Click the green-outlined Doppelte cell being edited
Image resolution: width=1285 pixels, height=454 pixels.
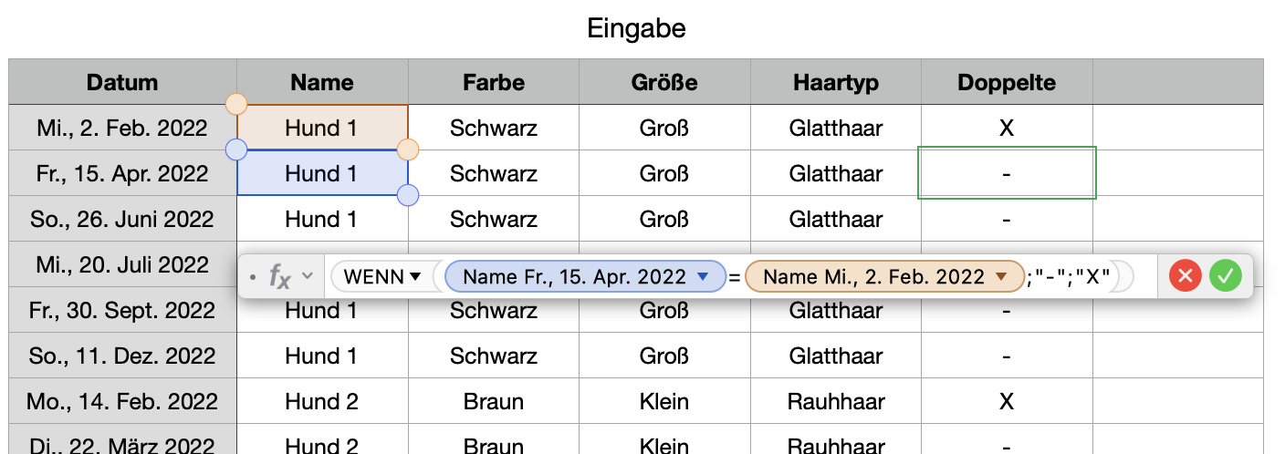click(1006, 173)
